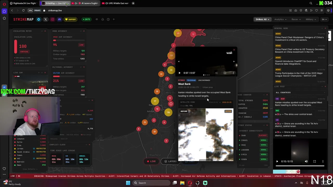This screenshot has width=333, height=187.
Task: Toggle the browser VPN badge
Action: coord(30,10)
